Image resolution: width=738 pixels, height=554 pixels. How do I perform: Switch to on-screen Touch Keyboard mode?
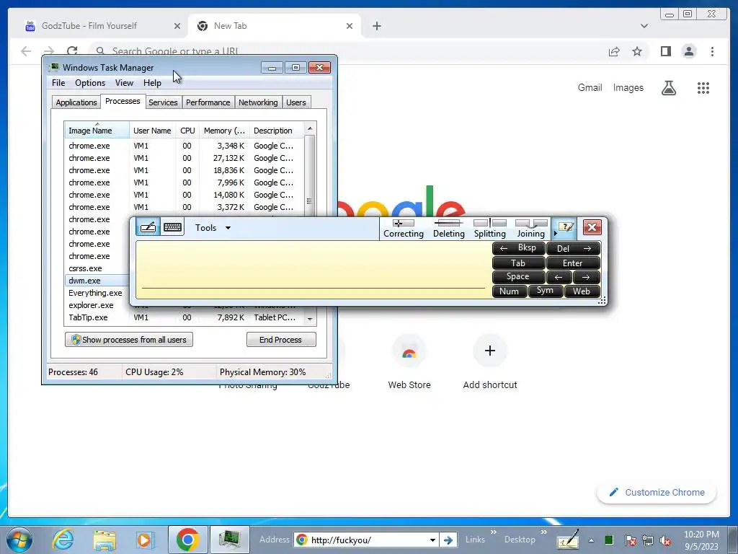pyautogui.click(x=172, y=227)
